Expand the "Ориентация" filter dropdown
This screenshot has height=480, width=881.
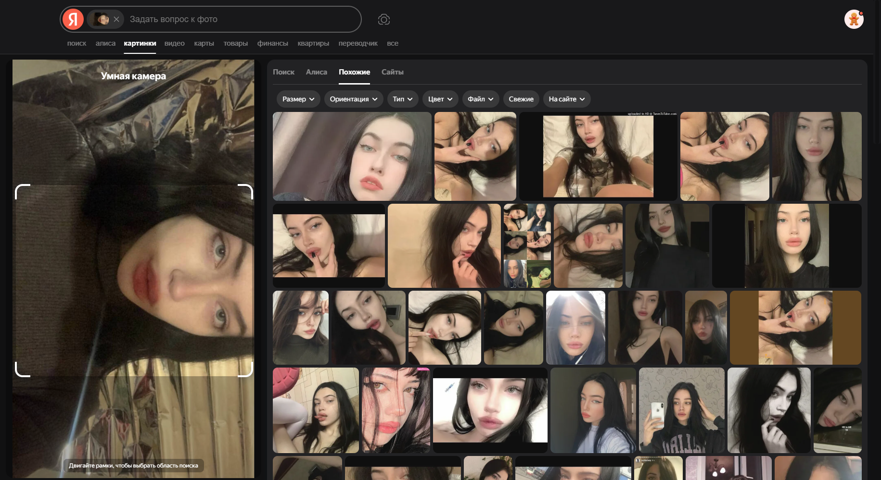(354, 99)
